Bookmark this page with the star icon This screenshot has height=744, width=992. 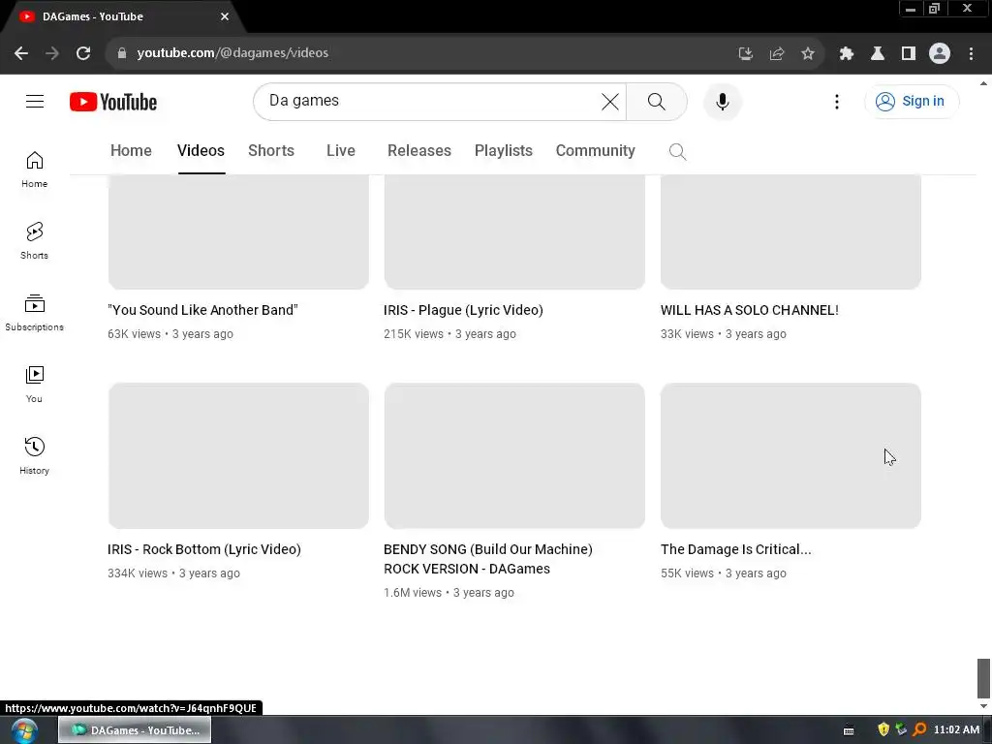[x=807, y=53]
